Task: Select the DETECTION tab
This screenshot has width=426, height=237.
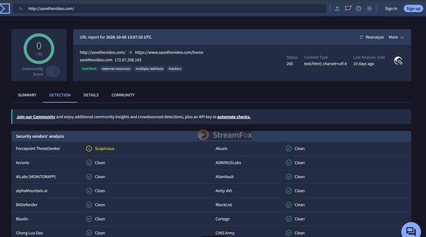Action: click(60, 95)
